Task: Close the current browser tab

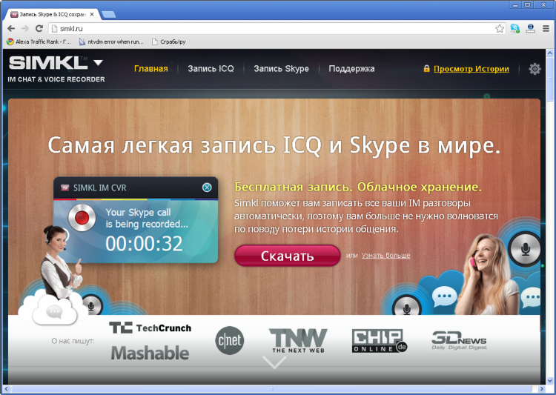Action: point(92,15)
